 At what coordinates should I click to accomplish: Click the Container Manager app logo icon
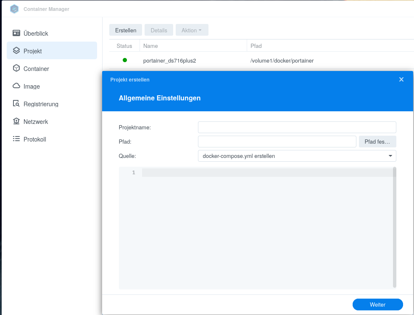pos(14,9)
